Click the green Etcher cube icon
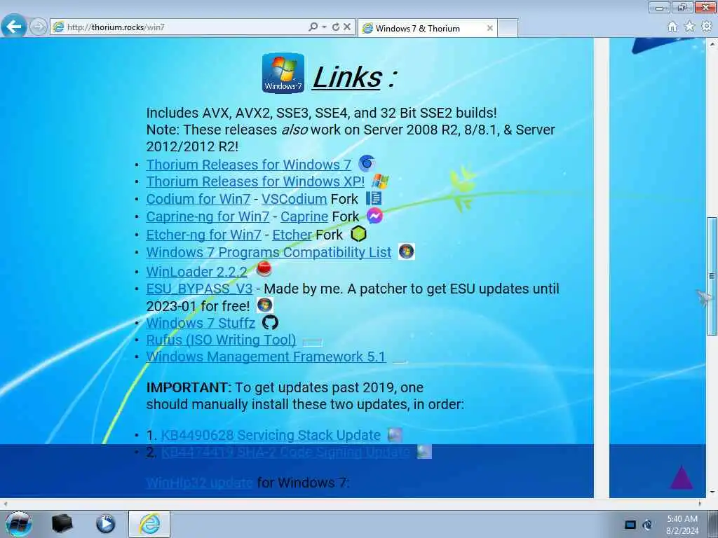 [x=358, y=234]
